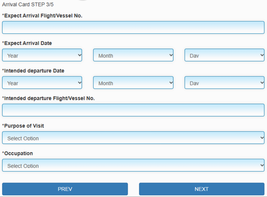Click the Expect Arrival Flight/Vessel No. input field

pos(133,28)
